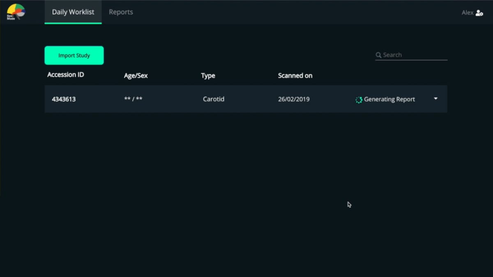
Task: Select the Daily Worklist tab
Action: [73, 12]
